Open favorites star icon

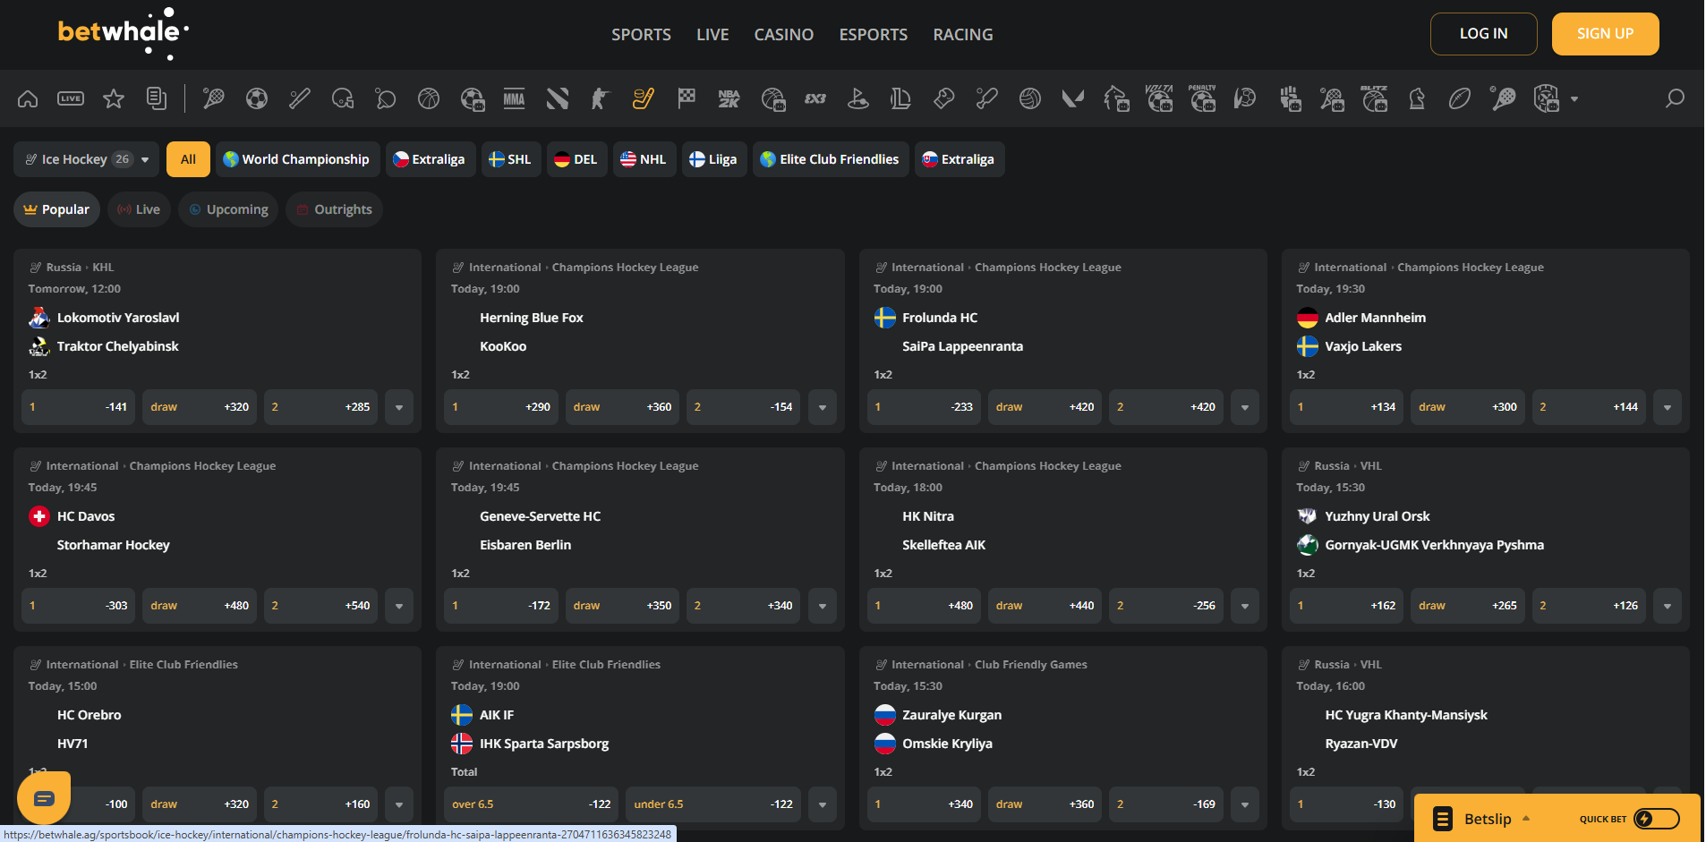point(114,98)
